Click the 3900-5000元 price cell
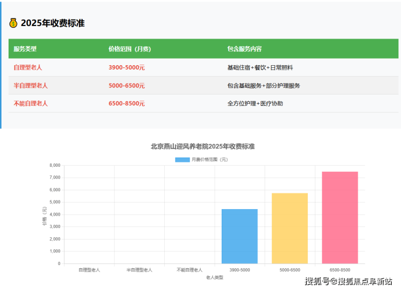 coord(126,67)
